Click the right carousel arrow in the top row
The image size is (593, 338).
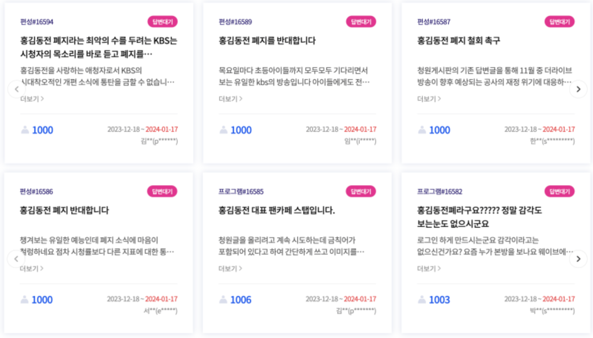[x=579, y=89]
